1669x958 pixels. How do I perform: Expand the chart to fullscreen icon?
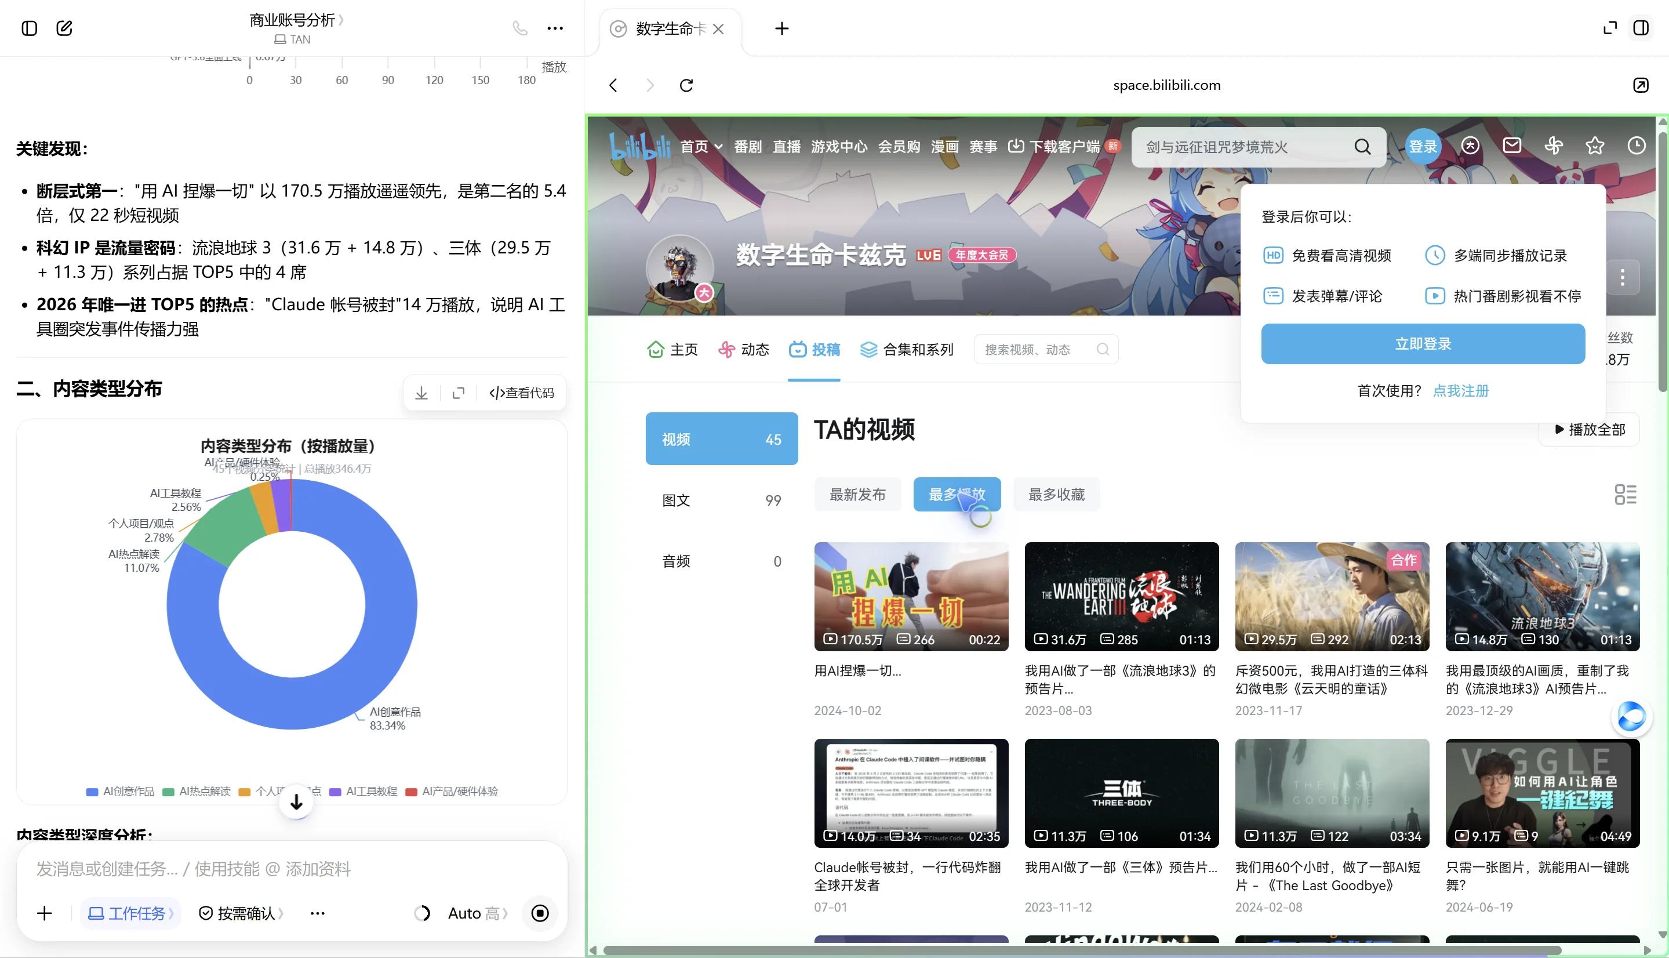pyautogui.click(x=459, y=393)
